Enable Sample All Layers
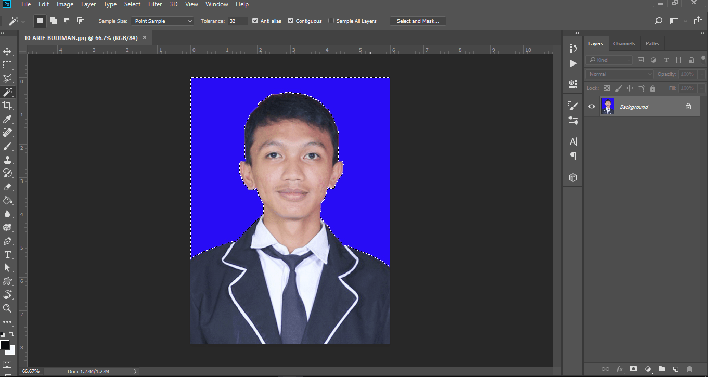The width and height of the screenshot is (708, 377). click(331, 21)
